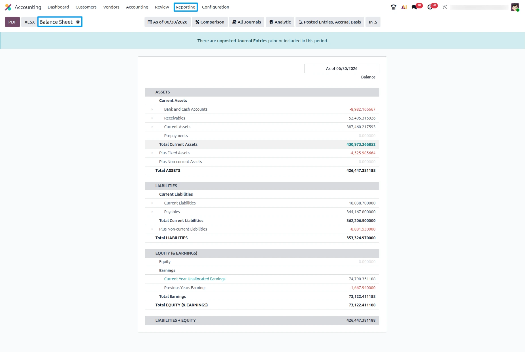Expand the Current Liabilities line row
The width and height of the screenshot is (525, 352).
(x=152, y=203)
